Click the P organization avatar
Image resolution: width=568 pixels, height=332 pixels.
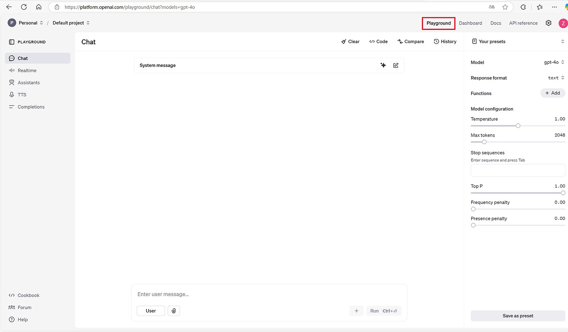[x=12, y=23]
